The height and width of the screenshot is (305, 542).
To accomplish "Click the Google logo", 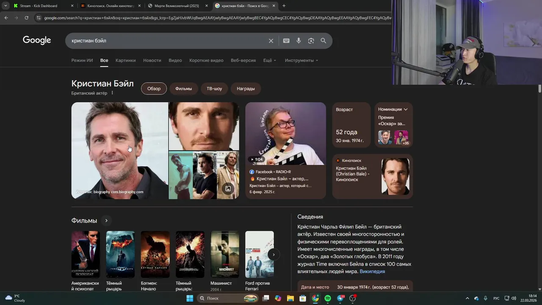I will (37, 40).
